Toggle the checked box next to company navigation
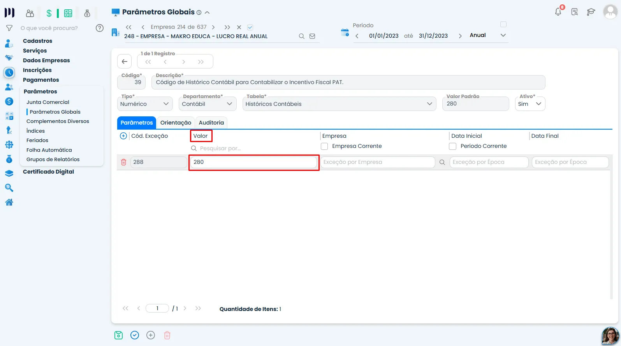This screenshot has height=346, width=621. coord(250,27)
